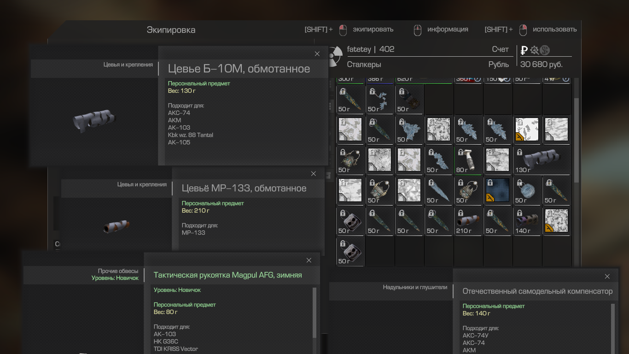Image resolution: width=629 pixels, height=354 pixels.
Task: Select the dark lantern charm item
Action: coord(410,100)
